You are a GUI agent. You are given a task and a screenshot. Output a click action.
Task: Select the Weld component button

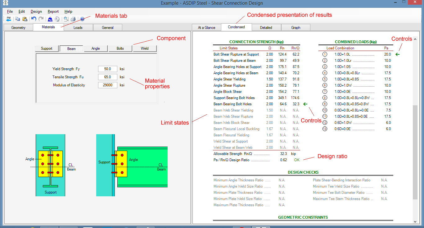(145, 48)
